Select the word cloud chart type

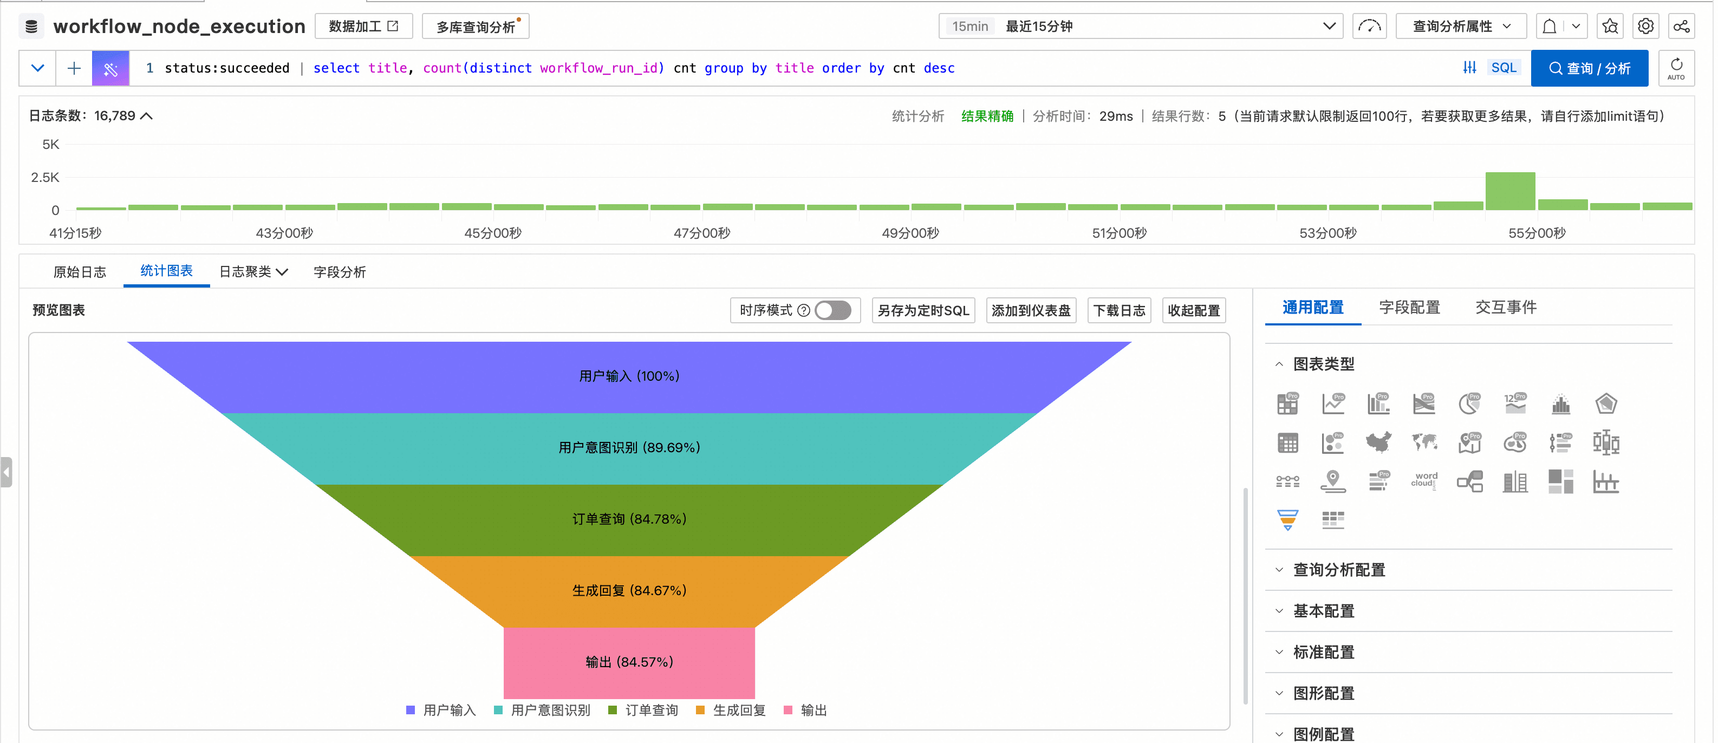tap(1423, 480)
